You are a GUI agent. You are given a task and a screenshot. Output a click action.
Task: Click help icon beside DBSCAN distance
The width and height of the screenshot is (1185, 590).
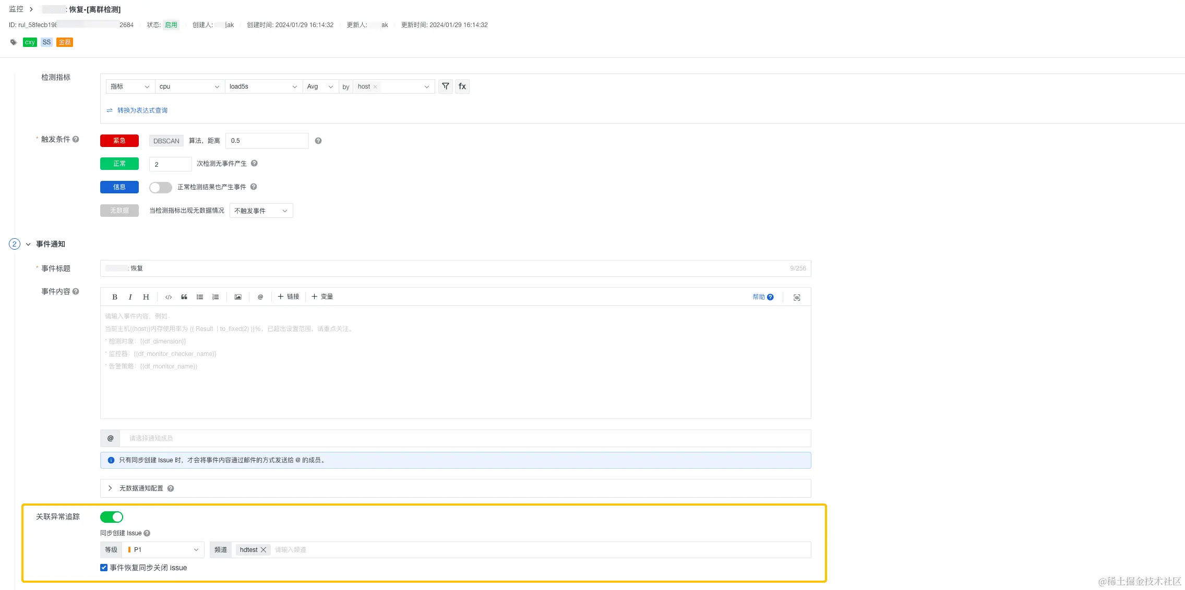[x=318, y=141]
